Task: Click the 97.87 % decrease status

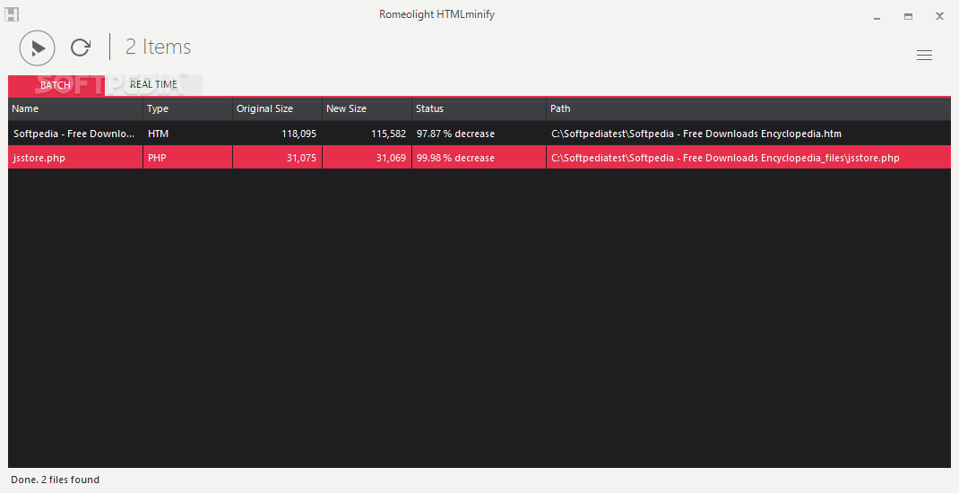Action: pos(455,134)
